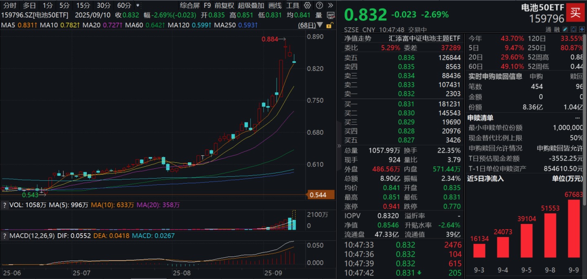587x279 pixels.
Task: Toggle 超级叠加 overlay mode
Action: coord(251,6)
